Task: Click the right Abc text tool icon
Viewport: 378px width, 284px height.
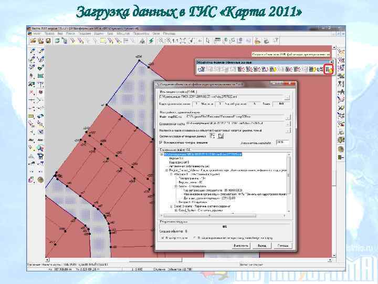Action: pyautogui.click(x=40, y=140)
